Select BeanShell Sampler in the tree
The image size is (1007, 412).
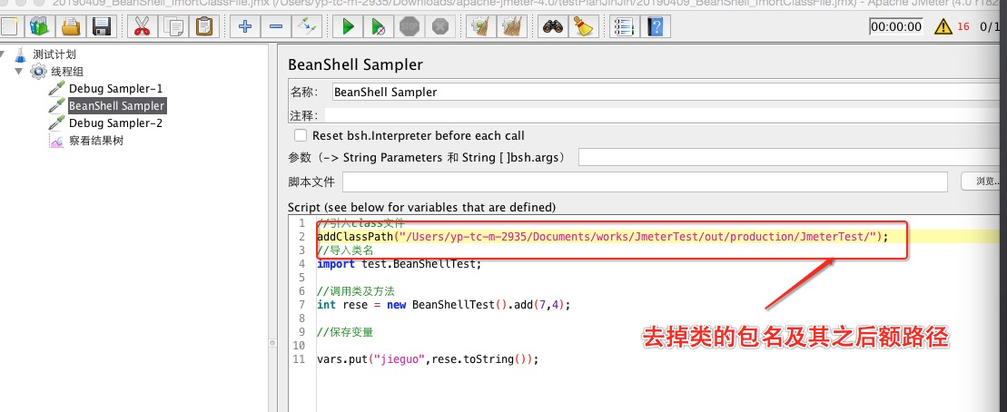pyautogui.click(x=117, y=106)
